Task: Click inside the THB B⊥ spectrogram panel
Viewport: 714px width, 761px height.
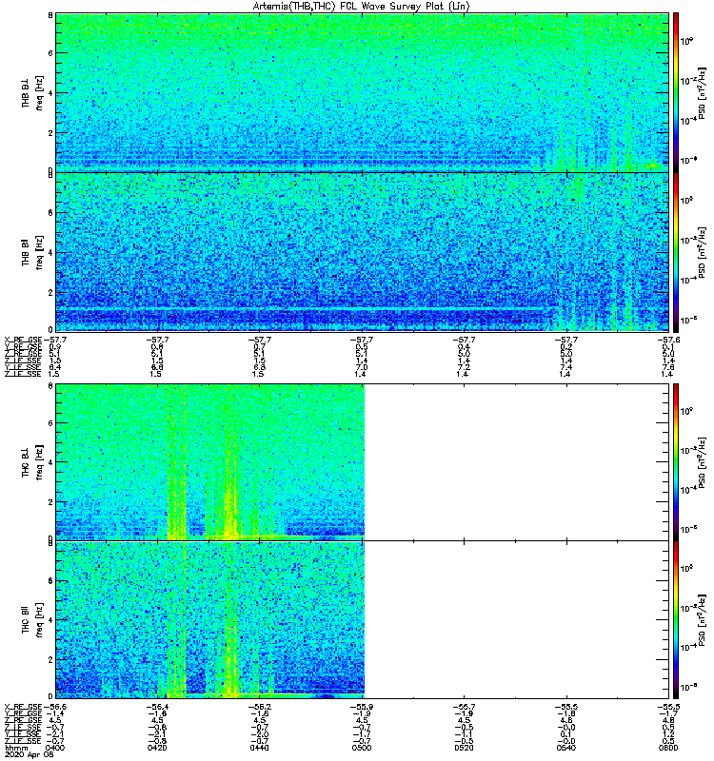Action: point(362,92)
